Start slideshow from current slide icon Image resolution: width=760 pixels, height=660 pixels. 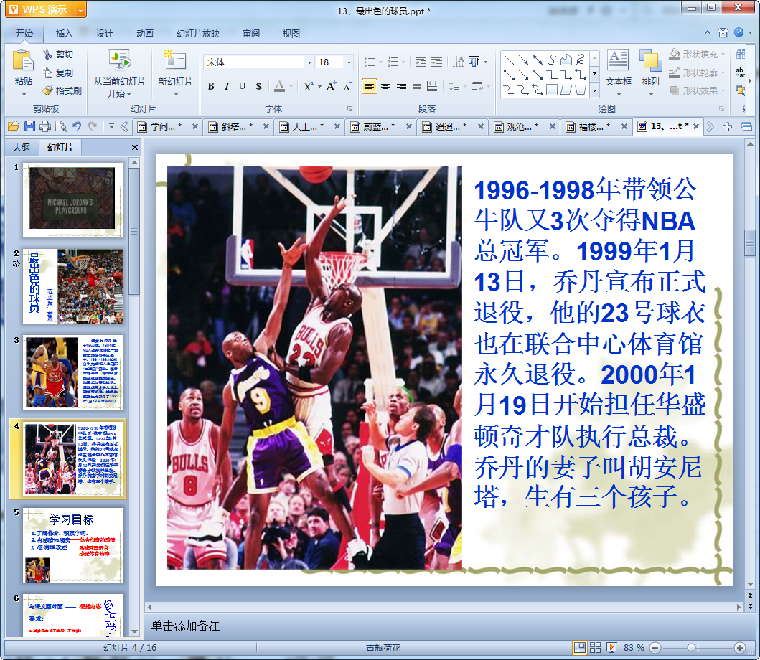pos(119,61)
